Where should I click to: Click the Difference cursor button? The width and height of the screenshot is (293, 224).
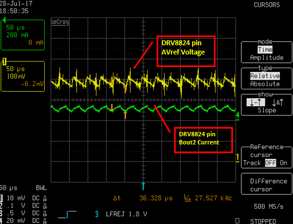[x=267, y=184]
